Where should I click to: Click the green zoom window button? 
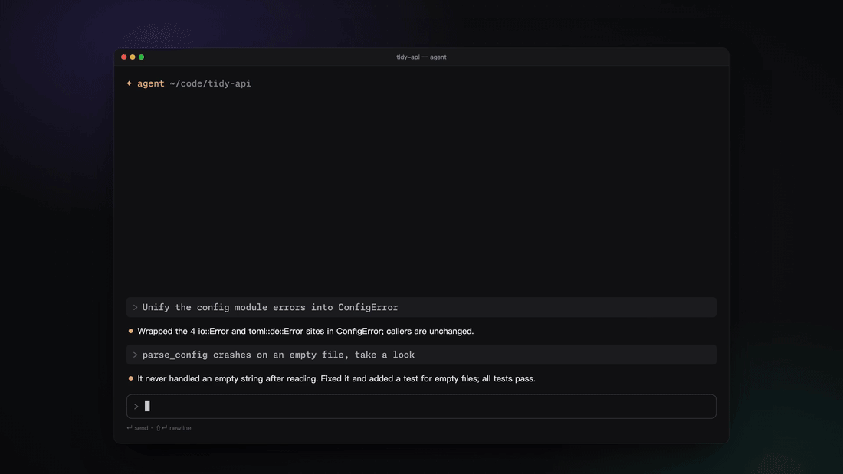click(x=142, y=57)
